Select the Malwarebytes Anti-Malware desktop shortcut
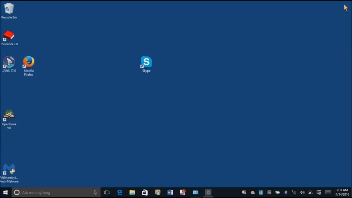The height and width of the screenshot is (198, 352). tap(9, 173)
